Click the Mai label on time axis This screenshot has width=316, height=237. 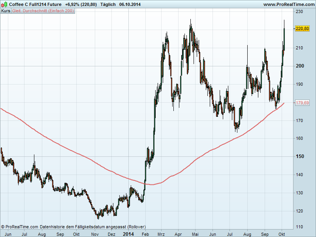[x=195, y=234]
